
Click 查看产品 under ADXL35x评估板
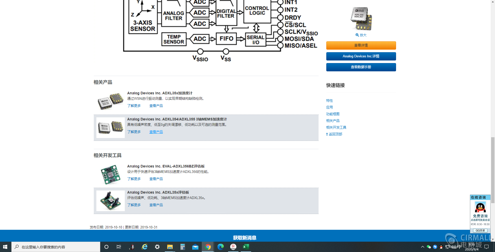(156, 205)
